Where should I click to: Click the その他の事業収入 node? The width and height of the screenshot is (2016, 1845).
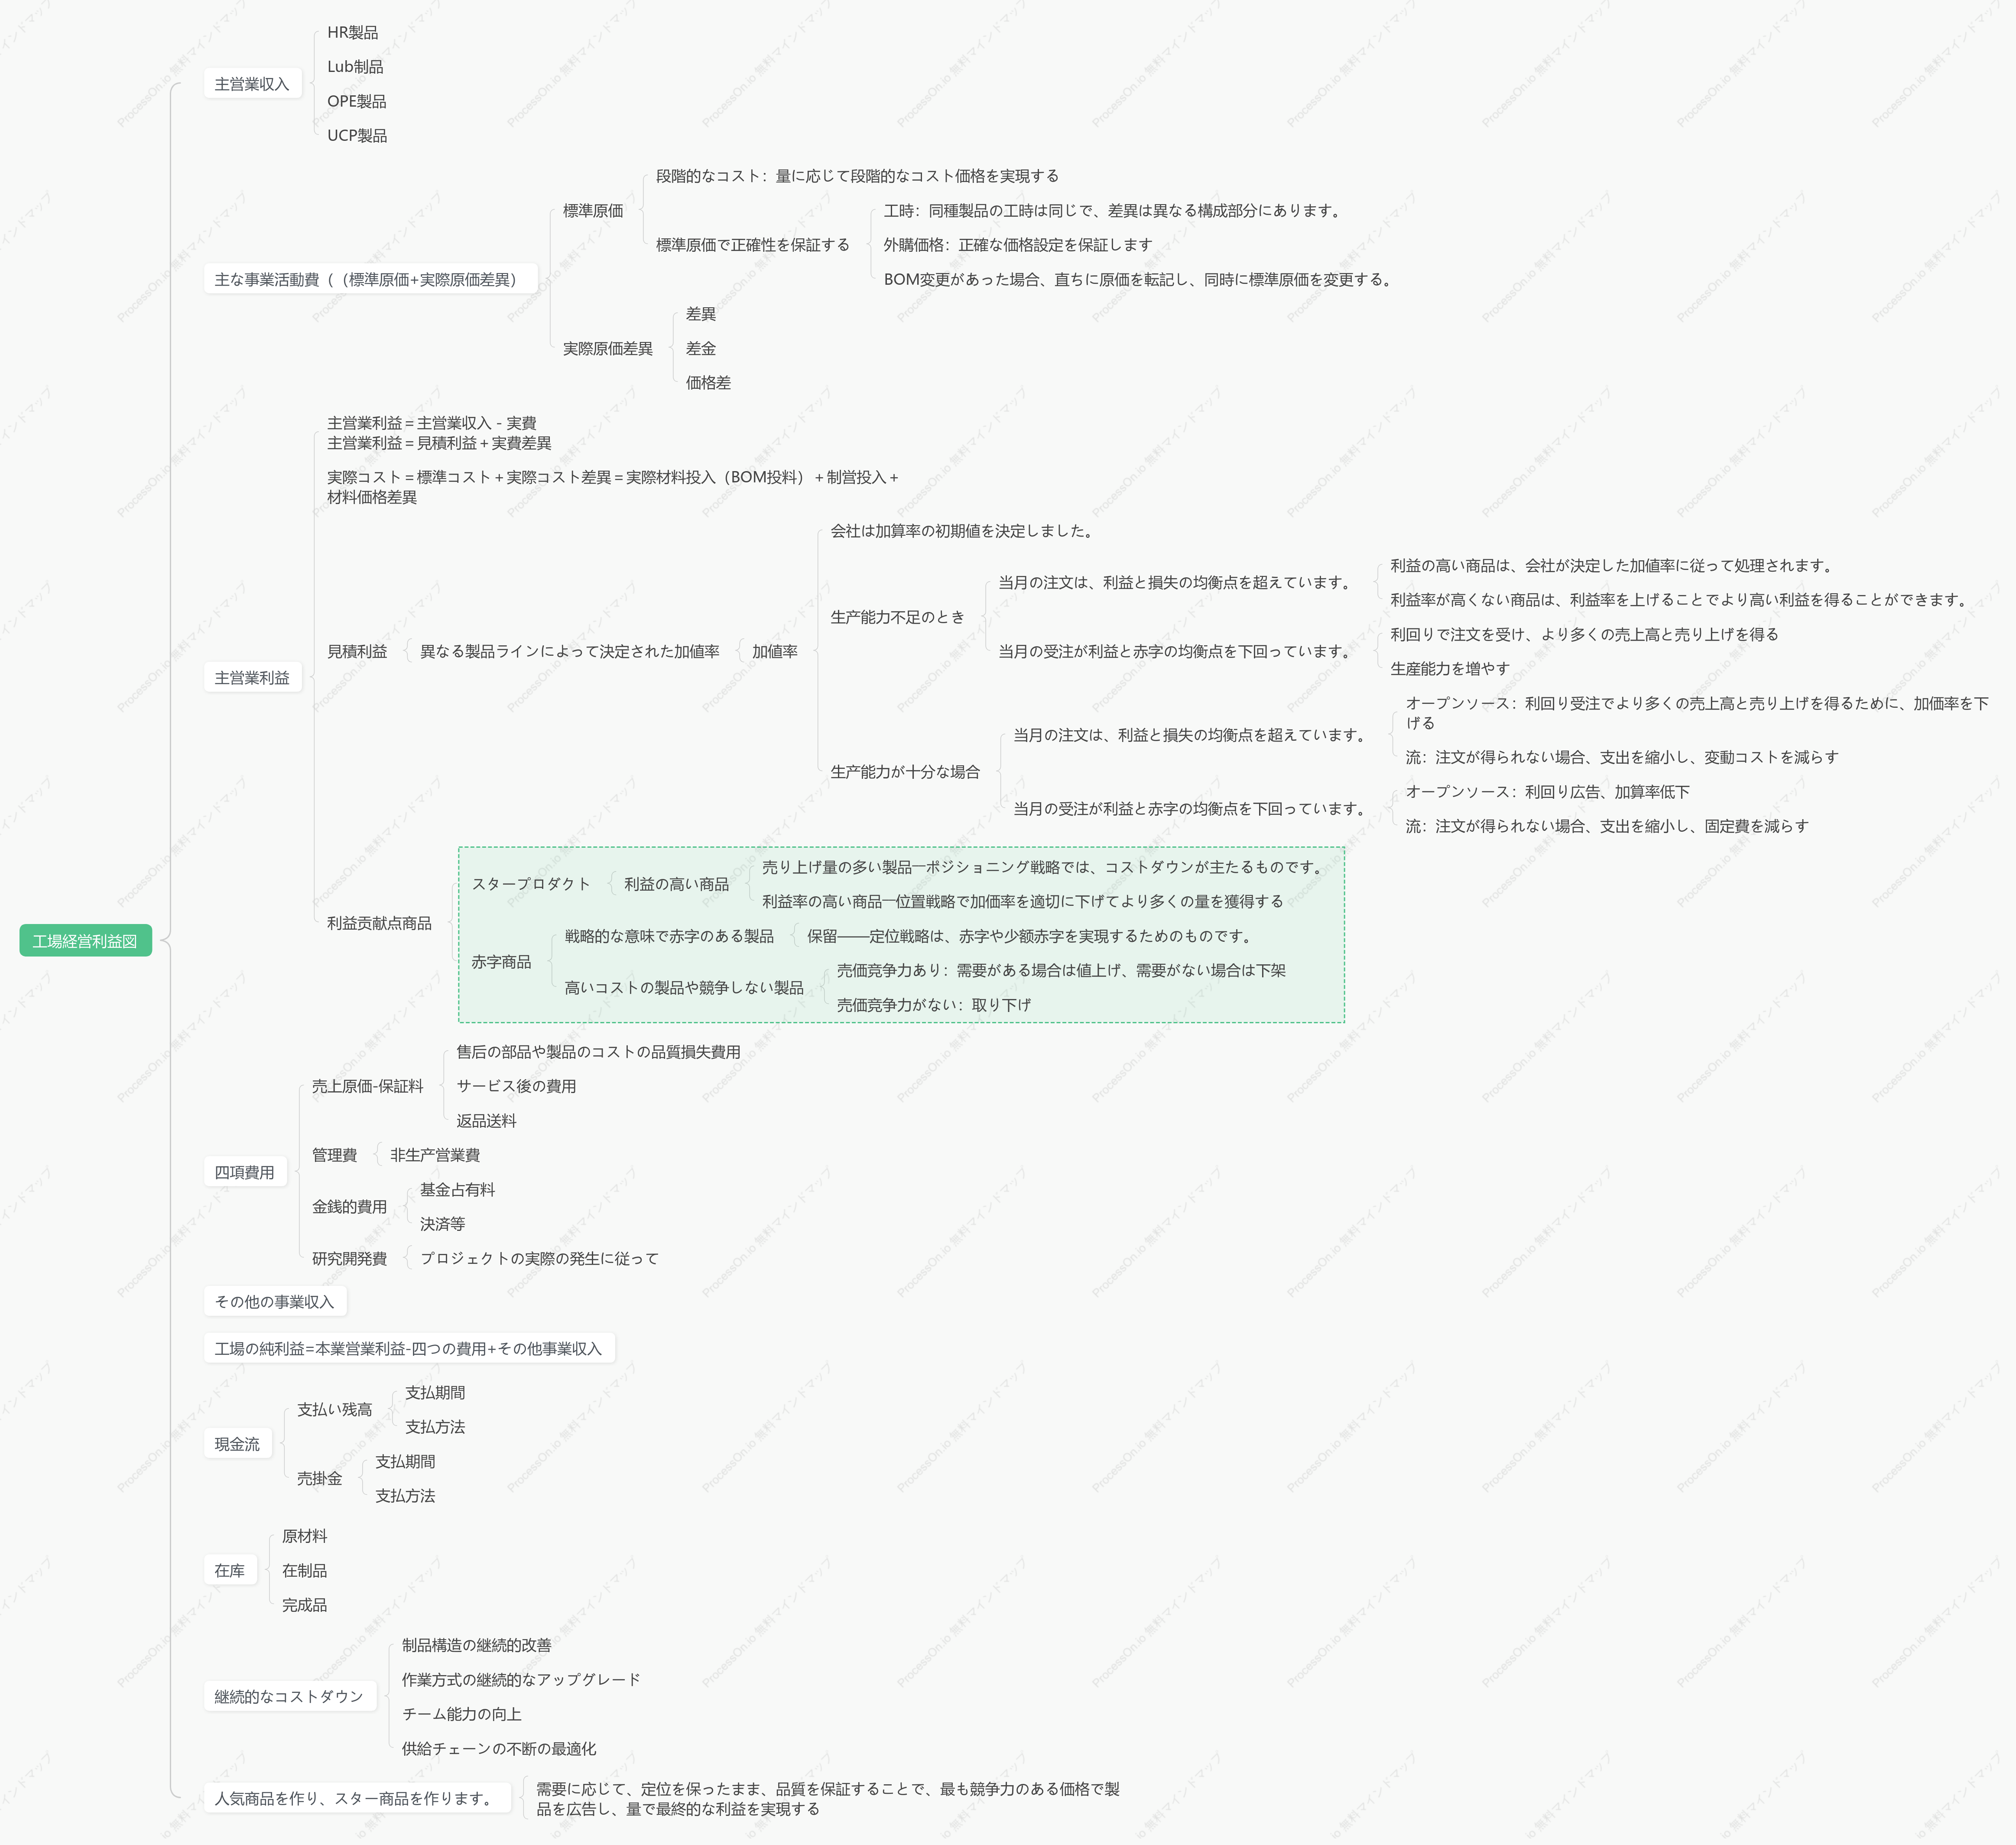[275, 1302]
